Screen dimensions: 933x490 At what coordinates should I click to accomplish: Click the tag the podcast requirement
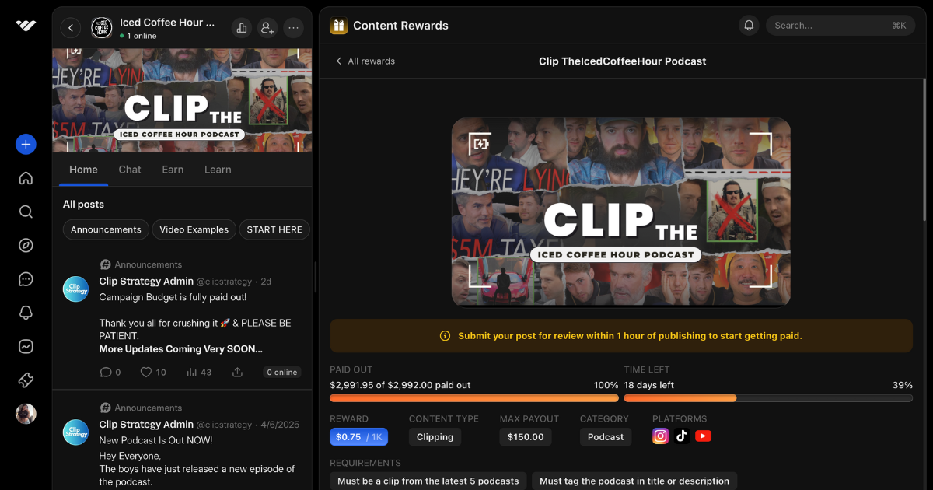(634, 481)
